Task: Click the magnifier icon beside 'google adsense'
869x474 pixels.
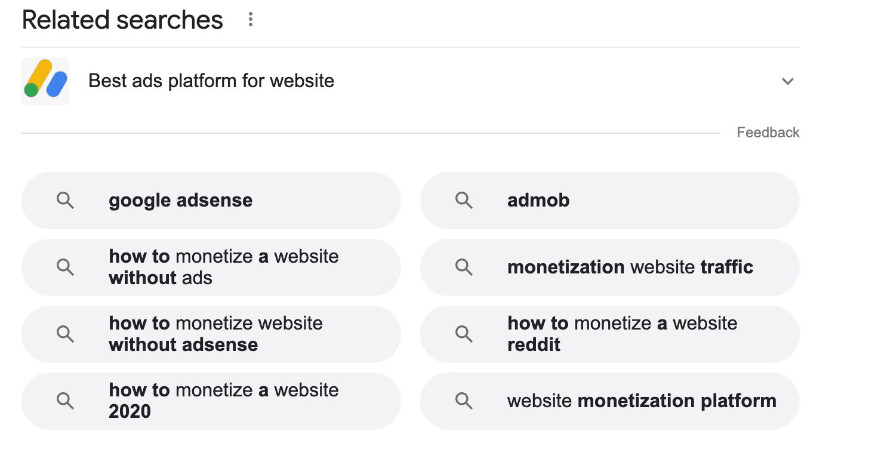Action: tap(66, 201)
